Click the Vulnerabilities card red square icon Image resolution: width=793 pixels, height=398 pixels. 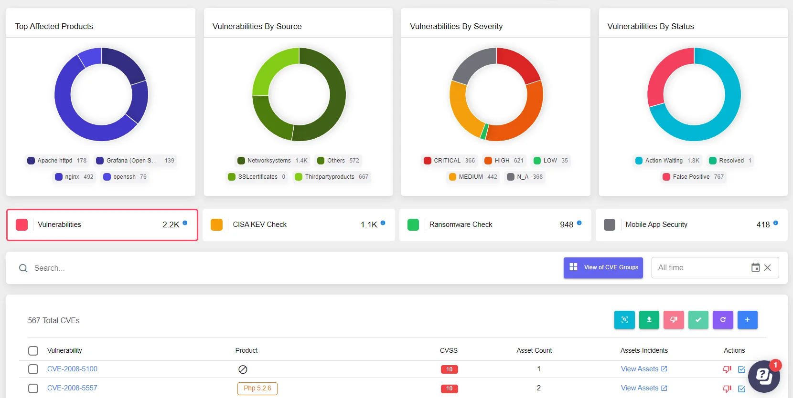22,225
